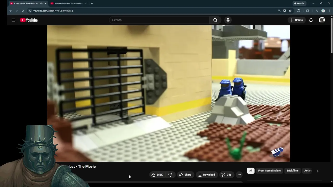Image resolution: width=333 pixels, height=187 pixels.
Task: Select the From GameTrailers chip
Action: coord(269,171)
